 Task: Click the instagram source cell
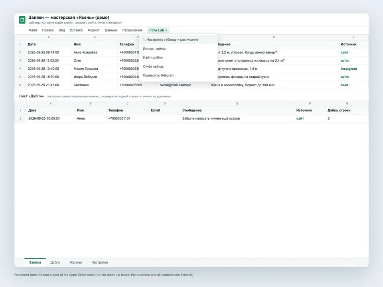click(353, 69)
